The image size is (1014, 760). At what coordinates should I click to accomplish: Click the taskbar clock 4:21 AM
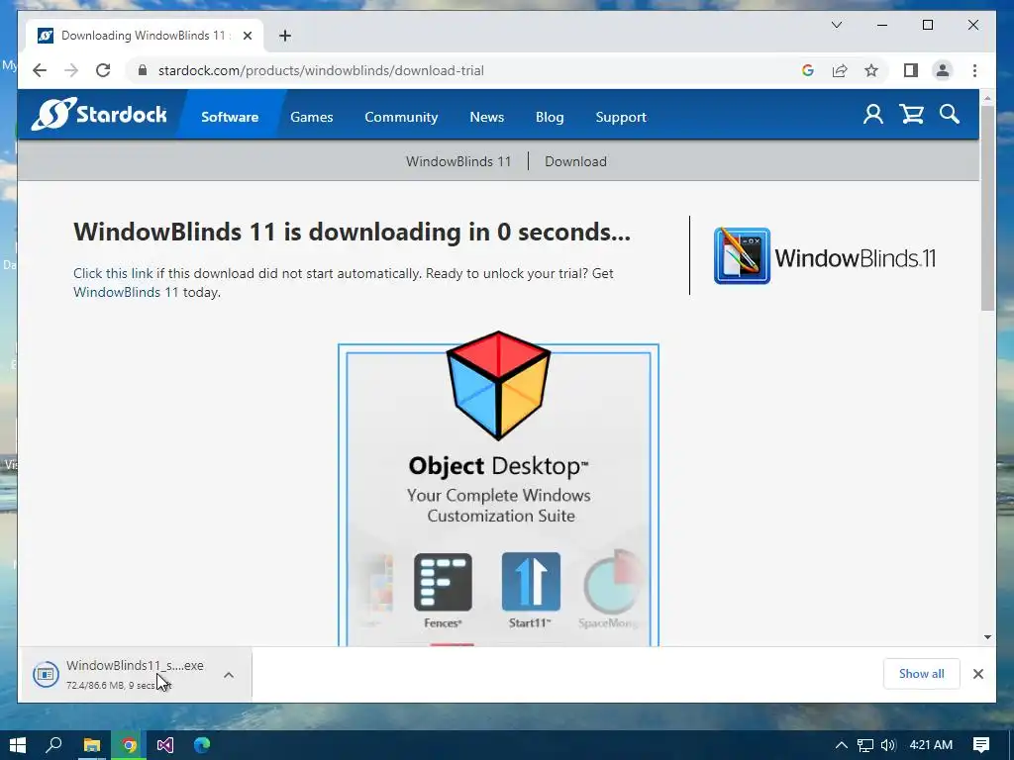(x=931, y=745)
